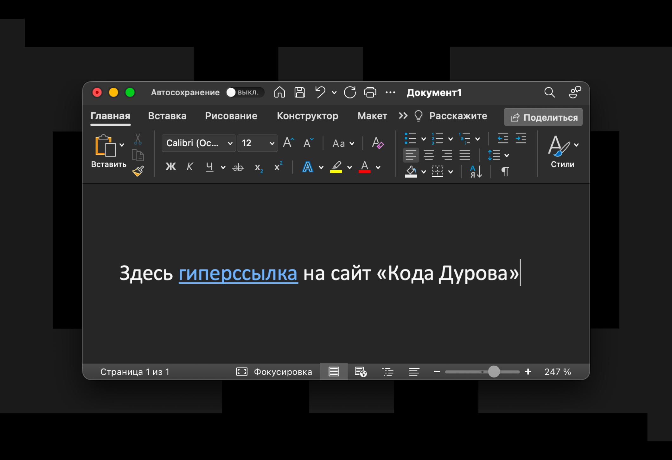Viewport: 672px width, 460px height.
Task: Switch to the Вставка tab
Action: [x=167, y=116]
